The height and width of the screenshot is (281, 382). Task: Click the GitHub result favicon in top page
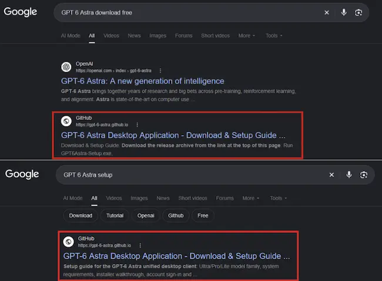point(66,121)
